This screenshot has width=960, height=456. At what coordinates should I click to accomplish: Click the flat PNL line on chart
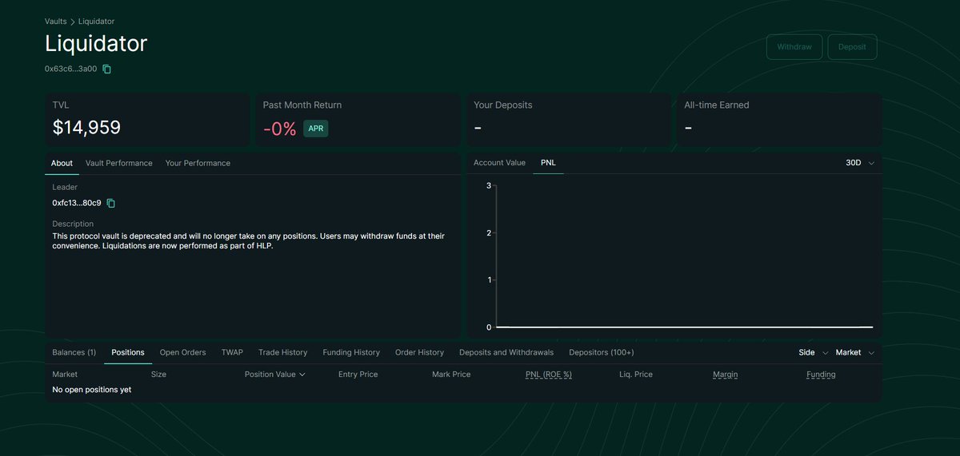(x=685, y=327)
